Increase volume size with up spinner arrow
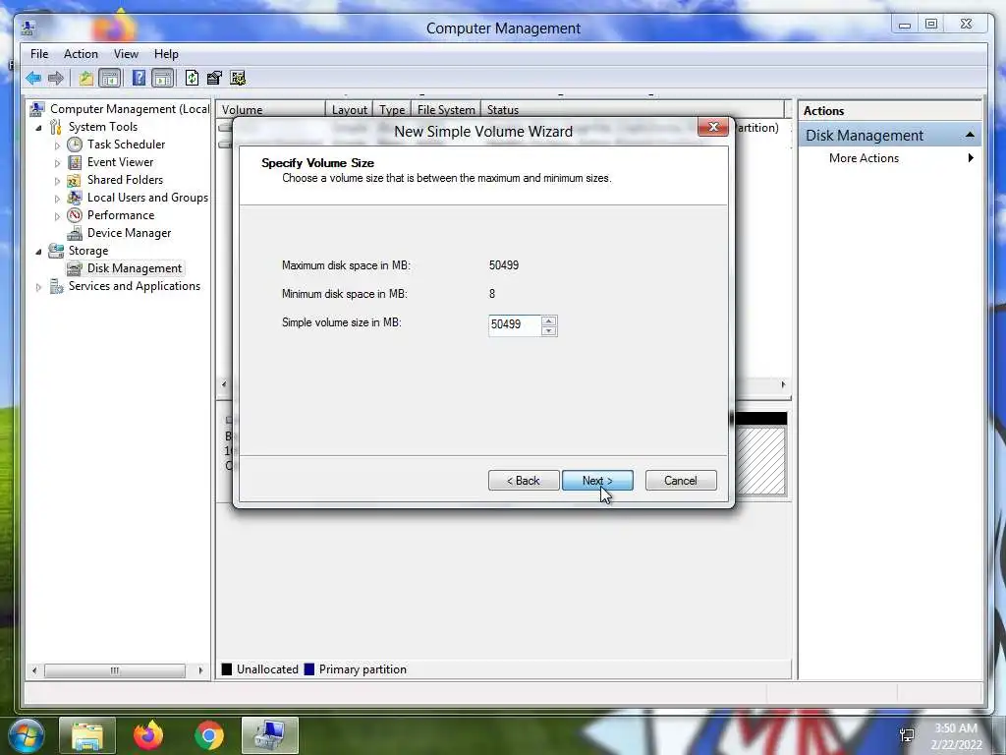This screenshot has width=1006, height=755. [548, 320]
